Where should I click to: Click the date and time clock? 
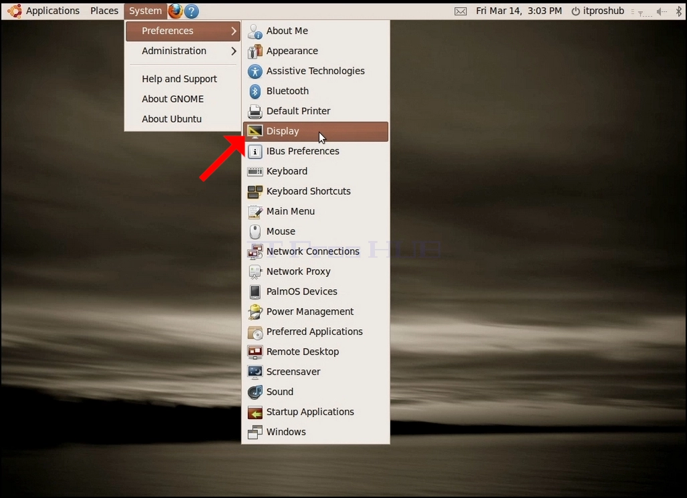519,11
